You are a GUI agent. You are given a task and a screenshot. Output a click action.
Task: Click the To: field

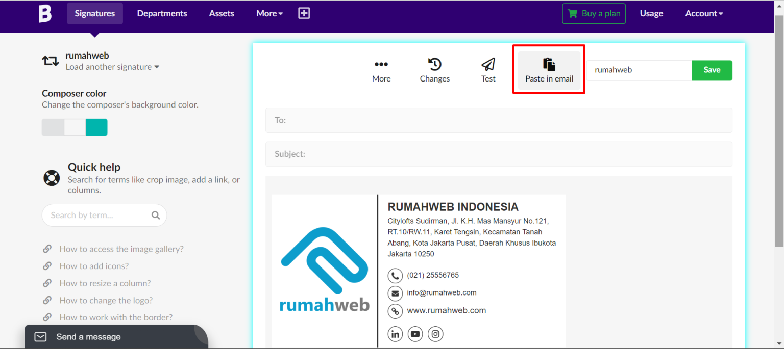[499, 120]
